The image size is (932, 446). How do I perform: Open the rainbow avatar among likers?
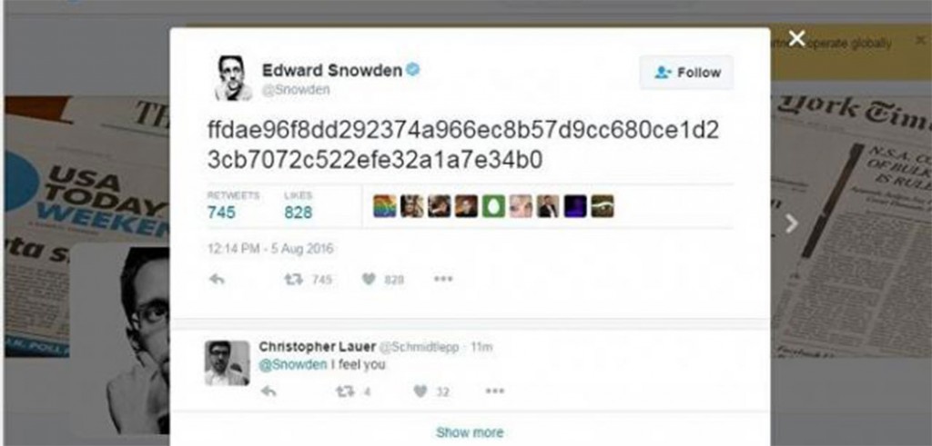pyautogui.click(x=385, y=206)
